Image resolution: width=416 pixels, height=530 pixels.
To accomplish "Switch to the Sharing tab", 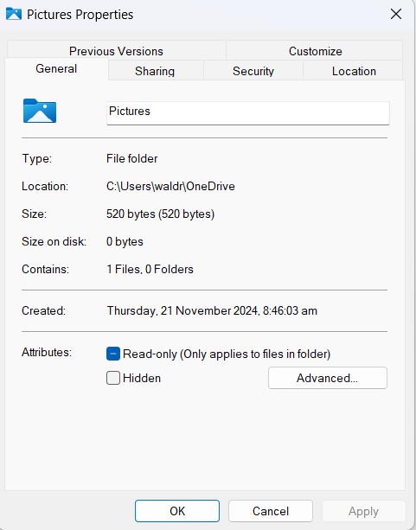I will (x=155, y=71).
